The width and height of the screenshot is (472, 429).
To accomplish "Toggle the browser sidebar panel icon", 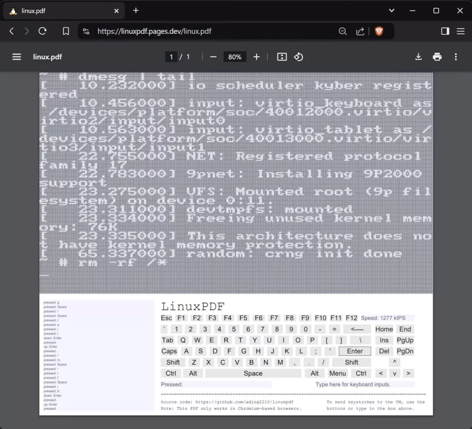I will (x=445, y=31).
